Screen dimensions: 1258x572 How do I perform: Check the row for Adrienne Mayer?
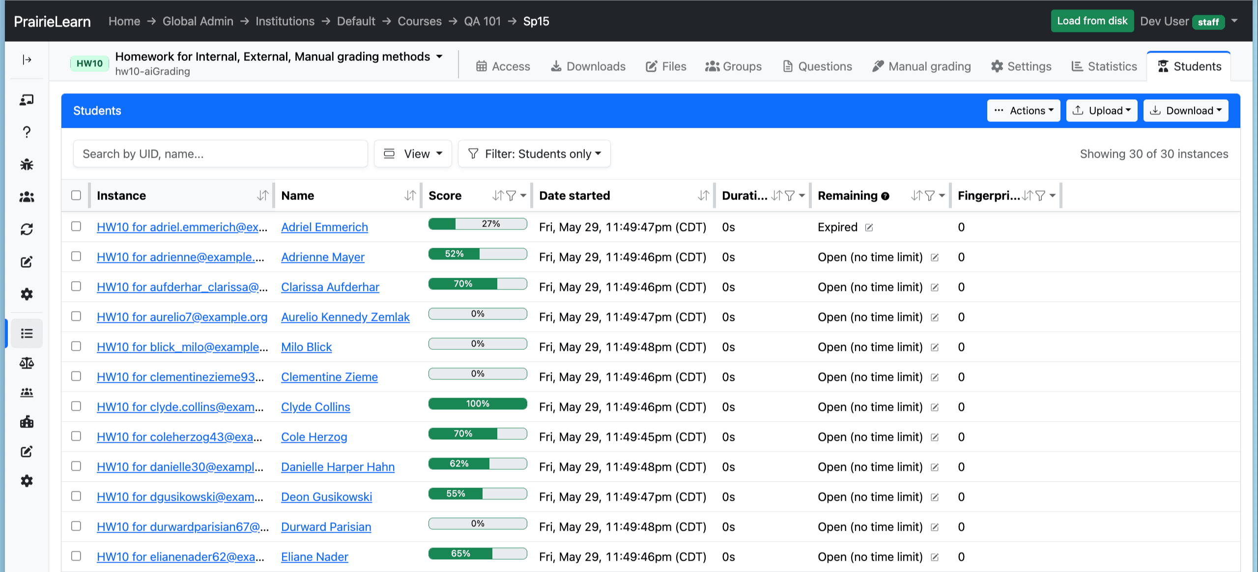pos(76,256)
